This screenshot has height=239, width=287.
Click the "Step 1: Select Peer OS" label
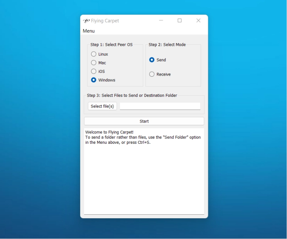[111, 45]
